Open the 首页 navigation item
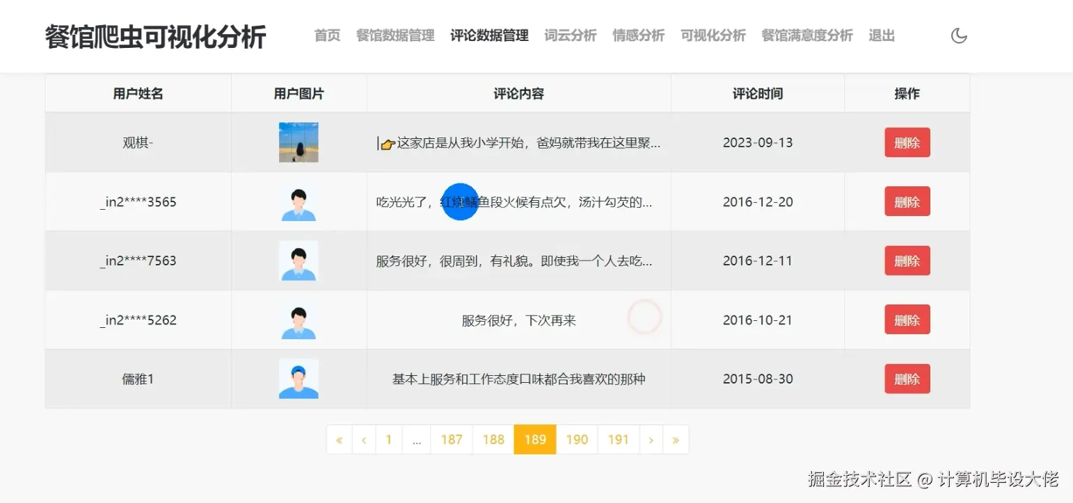 coord(326,35)
